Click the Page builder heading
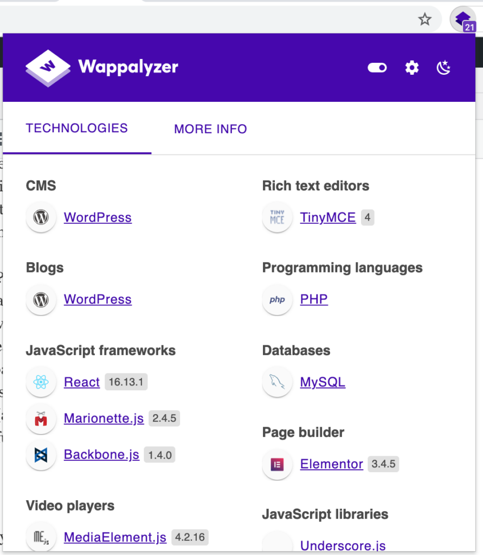This screenshot has height=555, width=483. coord(303,433)
